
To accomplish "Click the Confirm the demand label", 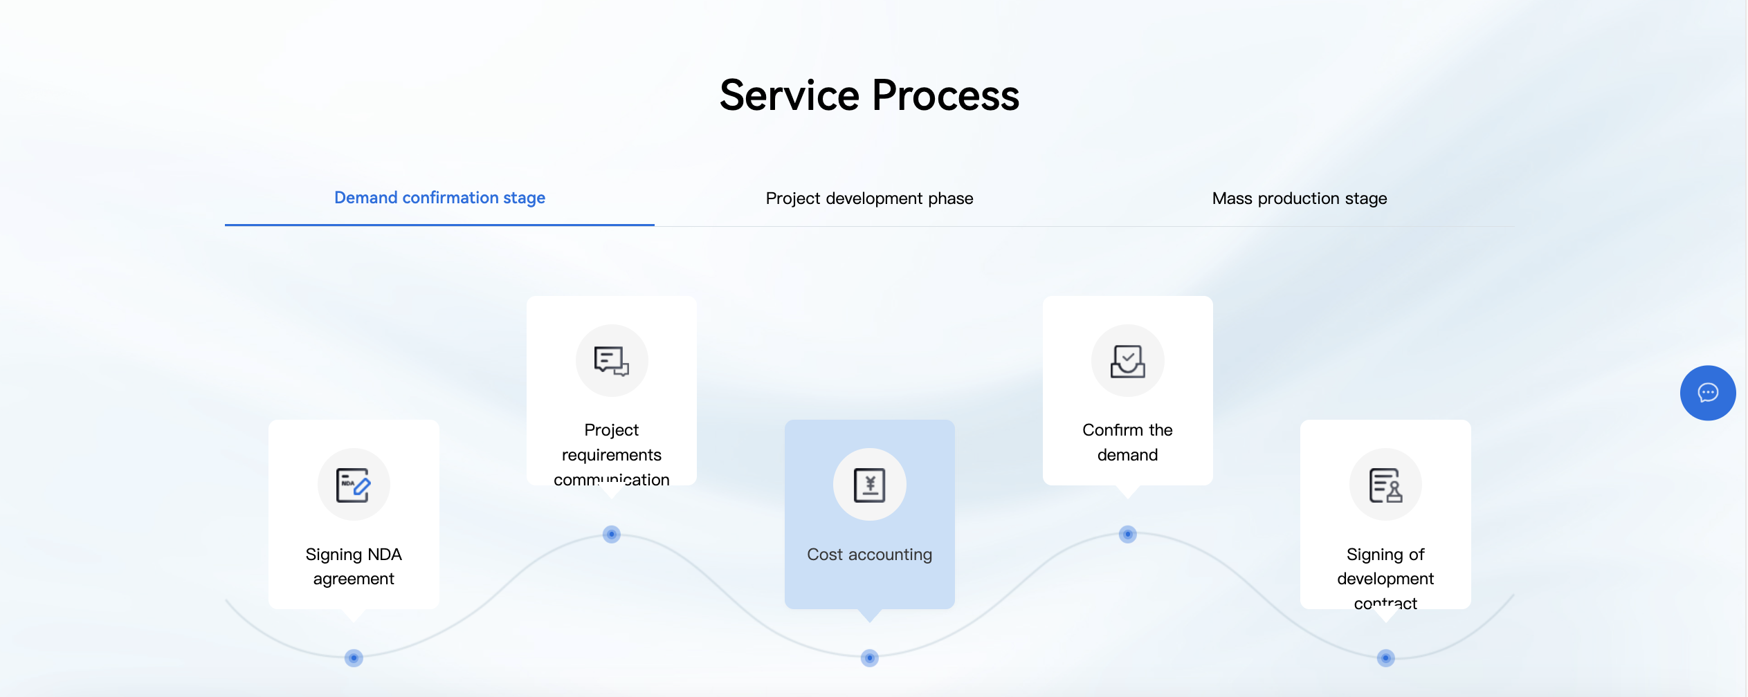I will click(x=1127, y=442).
